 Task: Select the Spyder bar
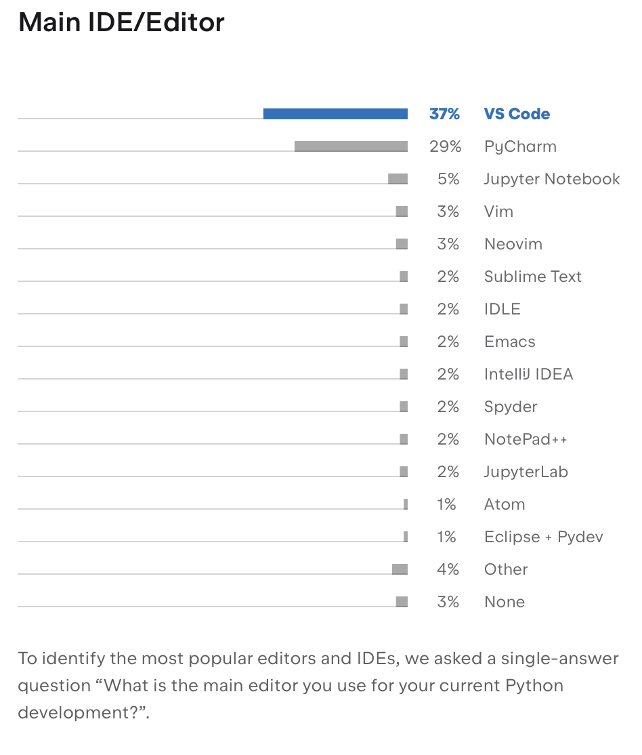404,407
